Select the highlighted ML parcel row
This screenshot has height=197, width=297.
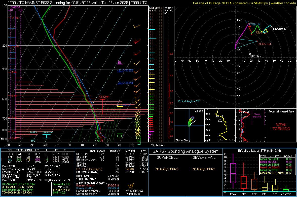[38, 160]
